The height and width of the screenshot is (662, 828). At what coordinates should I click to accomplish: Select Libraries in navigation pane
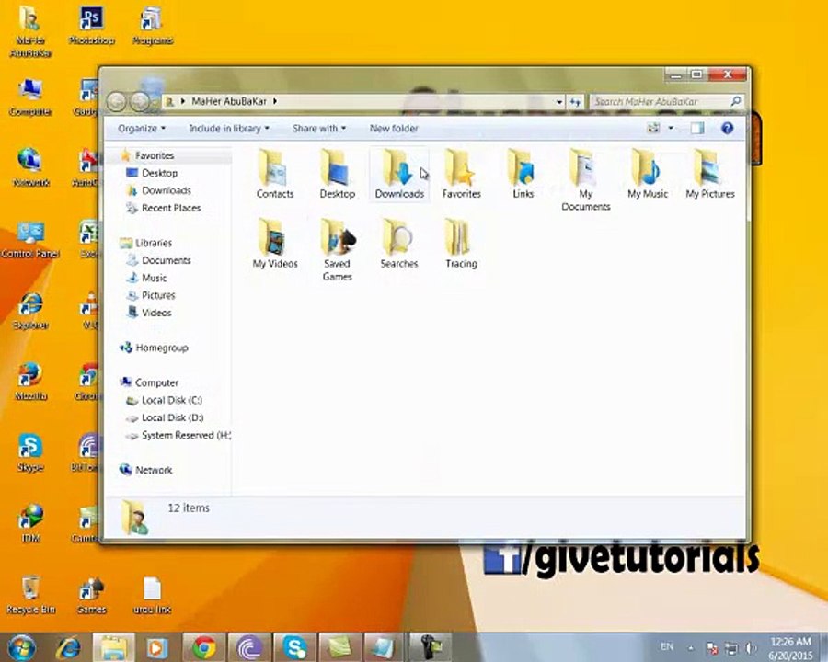pos(153,243)
